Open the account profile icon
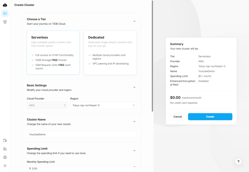The height and width of the screenshot is (172, 249). point(5,157)
